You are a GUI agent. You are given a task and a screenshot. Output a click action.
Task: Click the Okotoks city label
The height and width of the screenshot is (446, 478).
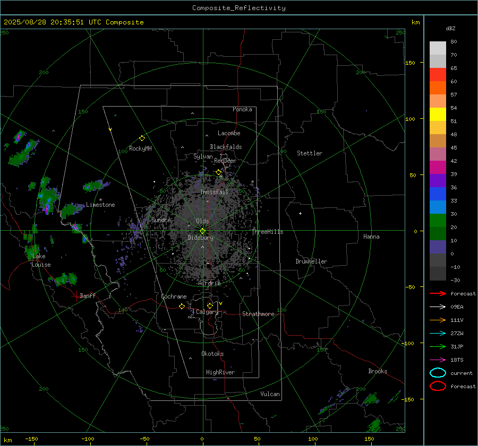[x=212, y=354]
